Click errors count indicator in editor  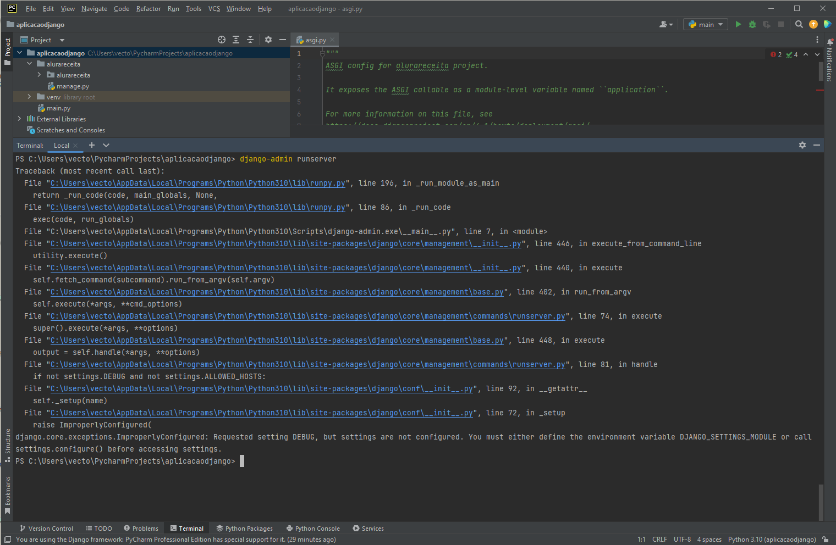click(776, 54)
